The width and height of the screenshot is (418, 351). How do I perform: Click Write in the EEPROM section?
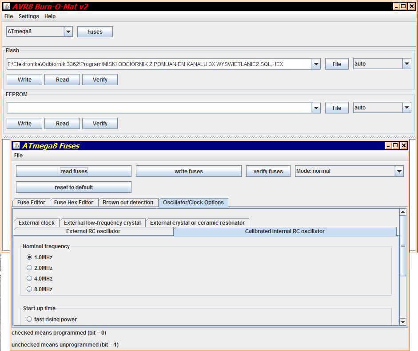click(x=24, y=123)
